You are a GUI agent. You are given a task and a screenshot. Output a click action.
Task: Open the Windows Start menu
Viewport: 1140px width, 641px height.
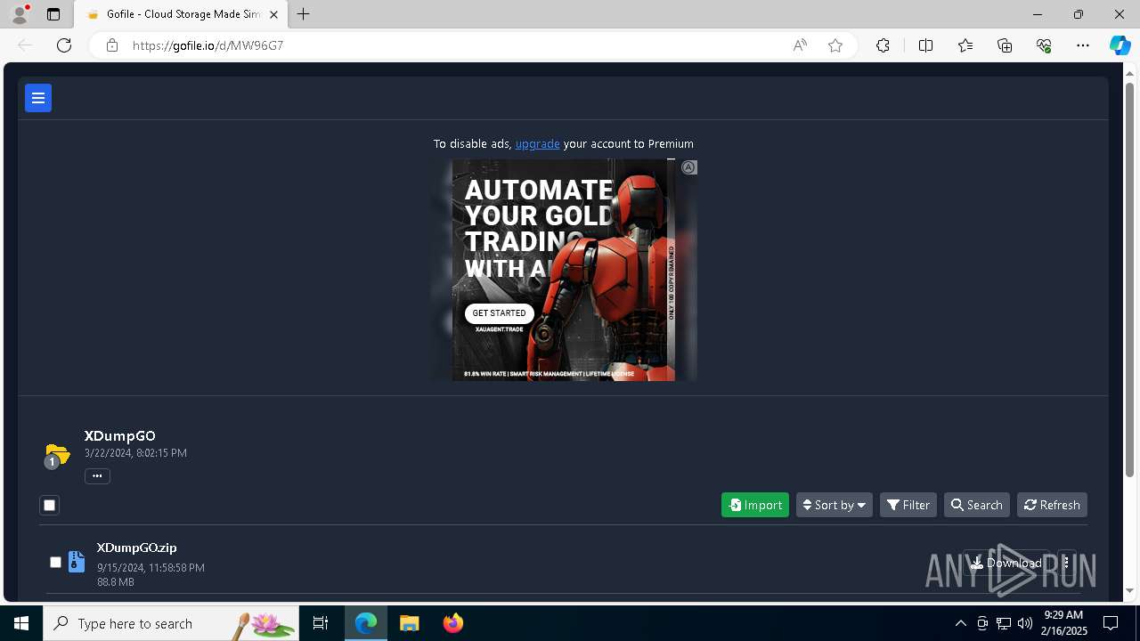tap(21, 623)
